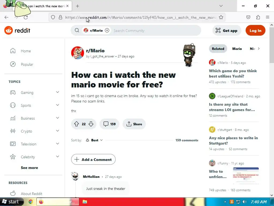Open the extensions puzzle icon
Viewport: 274px width, 206px height.
coord(258,17)
